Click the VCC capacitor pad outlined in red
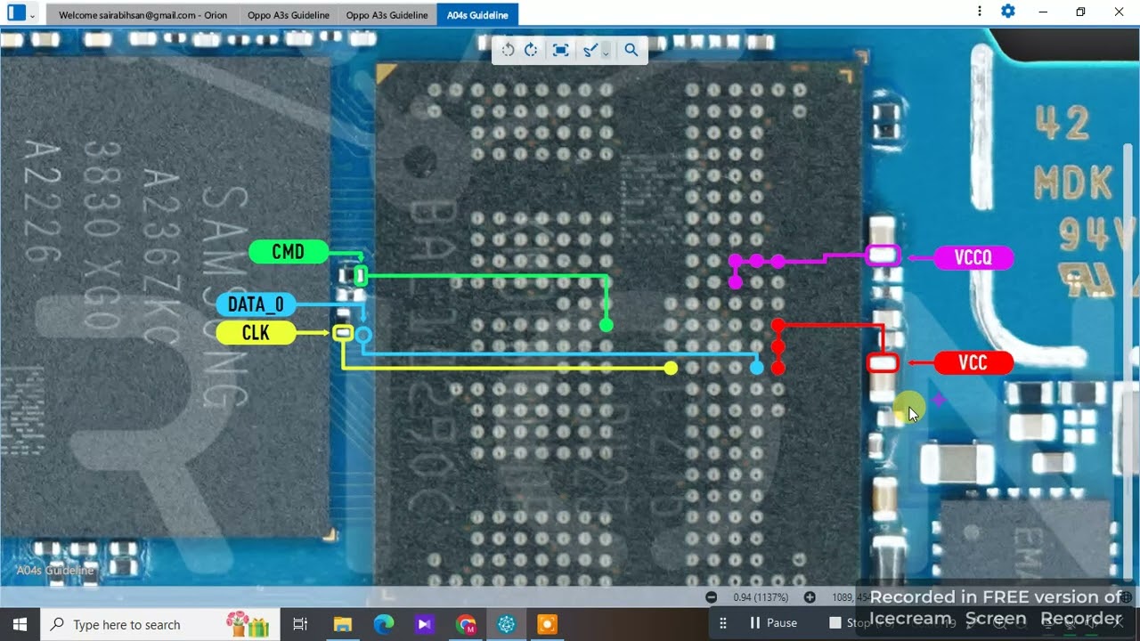1140x641 pixels. click(883, 363)
